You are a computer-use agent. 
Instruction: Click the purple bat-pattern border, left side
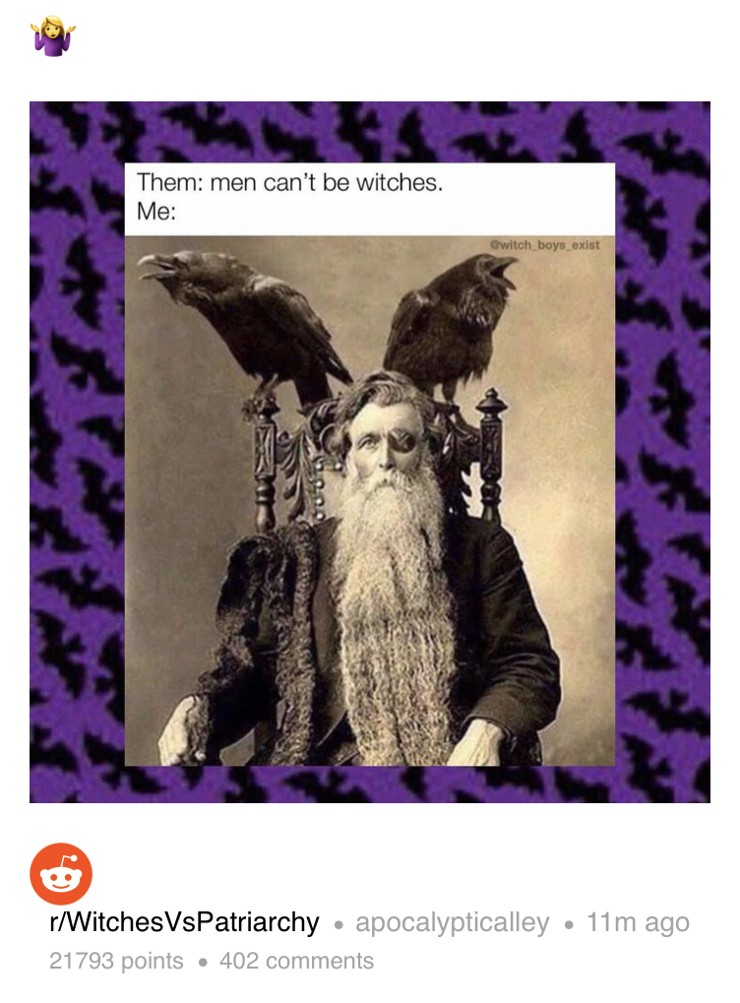(x=77, y=448)
